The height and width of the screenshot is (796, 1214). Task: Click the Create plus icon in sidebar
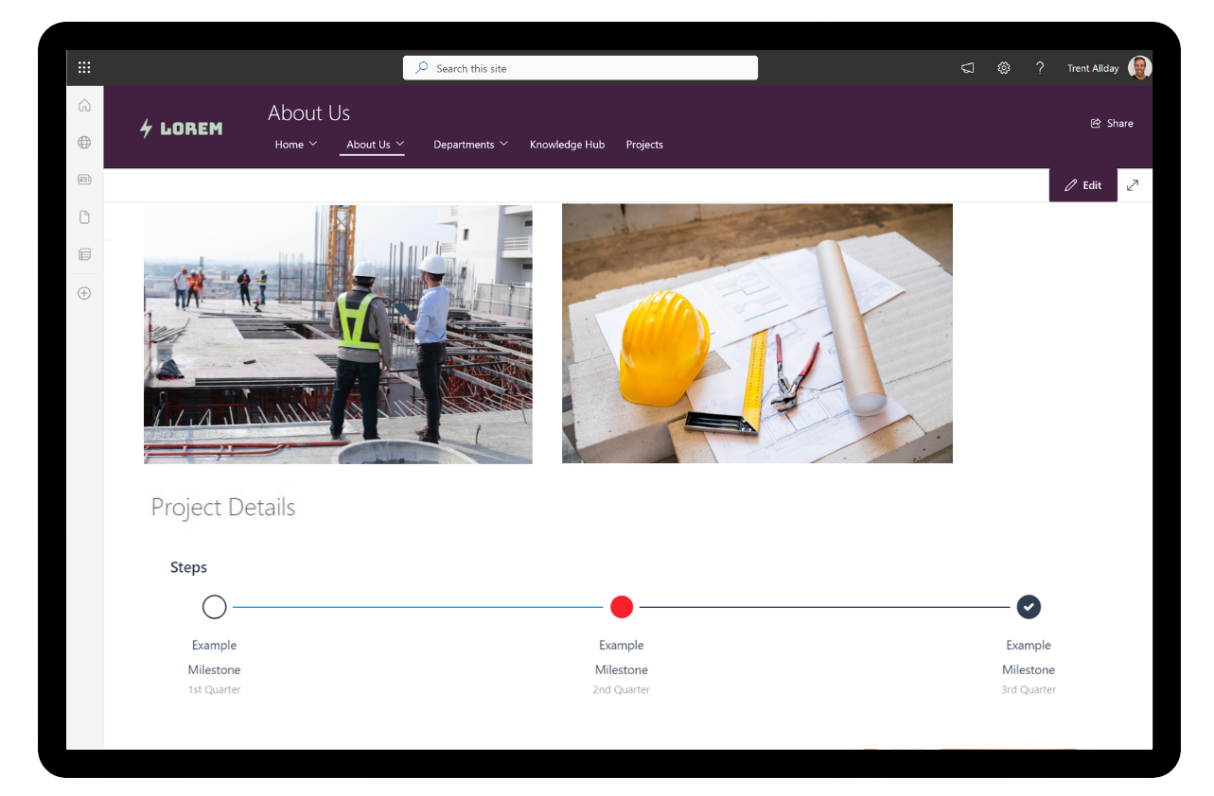(84, 293)
